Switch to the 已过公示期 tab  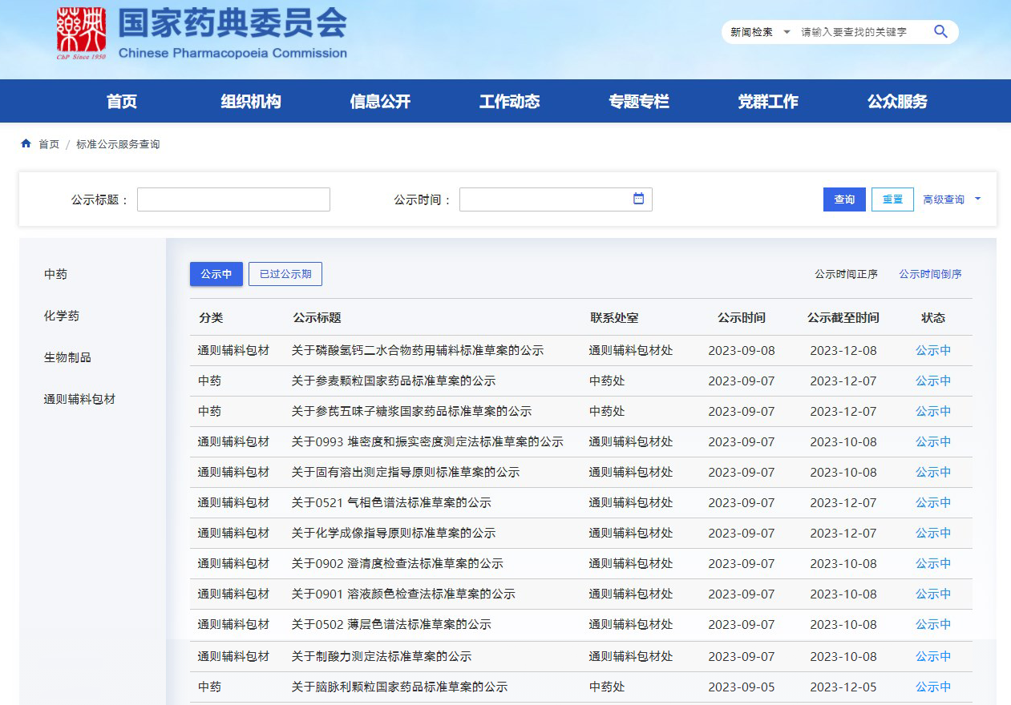[x=285, y=274]
